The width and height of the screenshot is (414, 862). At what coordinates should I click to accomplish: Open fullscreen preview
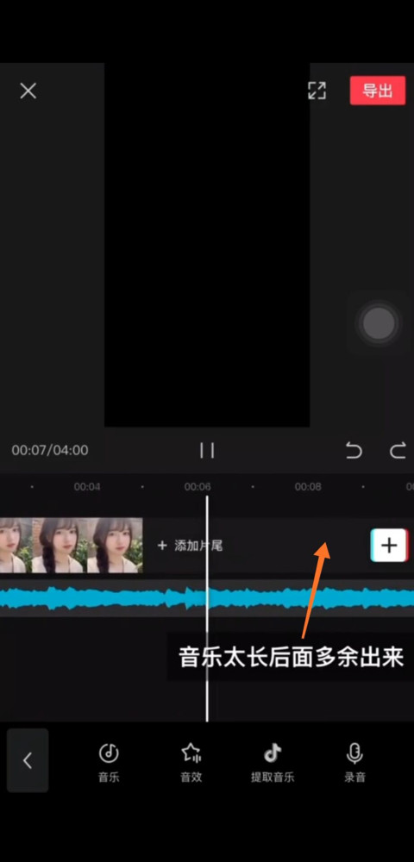[x=317, y=91]
